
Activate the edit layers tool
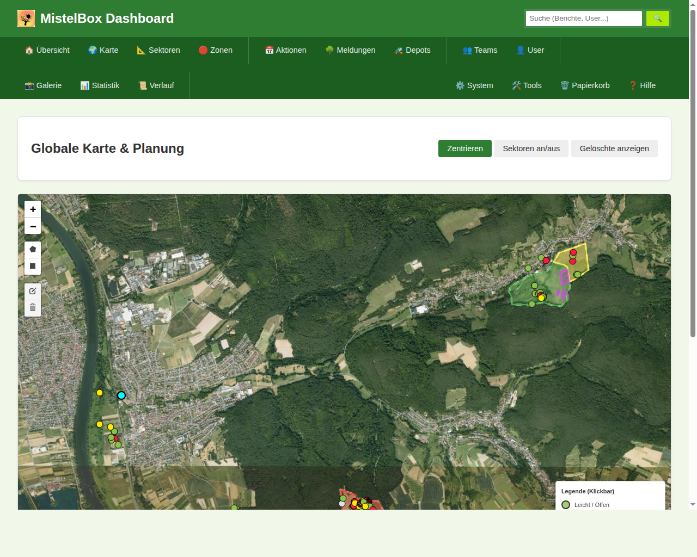coord(33,291)
